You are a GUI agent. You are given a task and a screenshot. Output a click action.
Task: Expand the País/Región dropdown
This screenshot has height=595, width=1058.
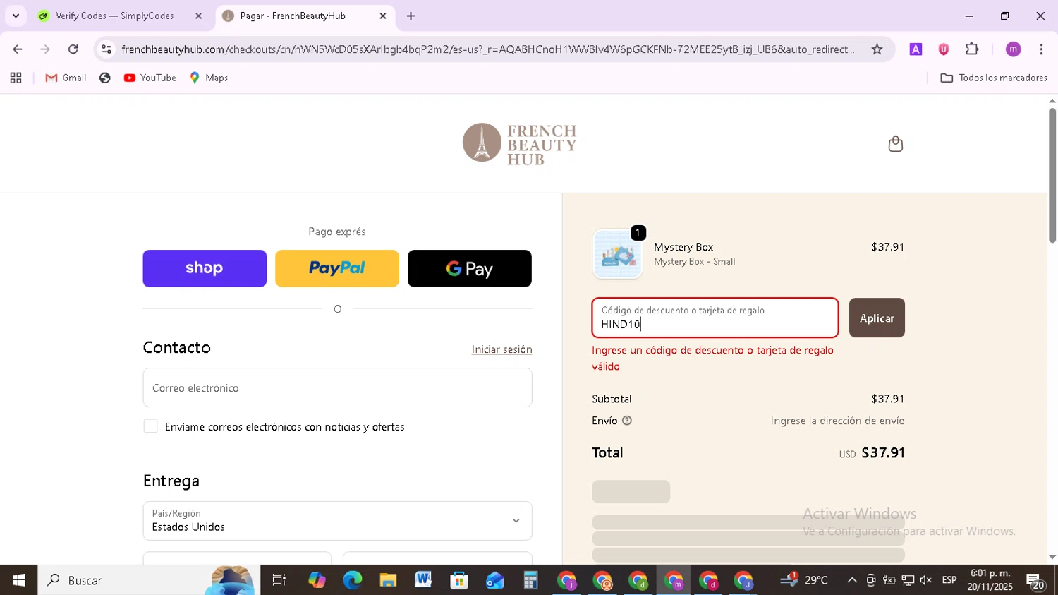click(x=337, y=521)
